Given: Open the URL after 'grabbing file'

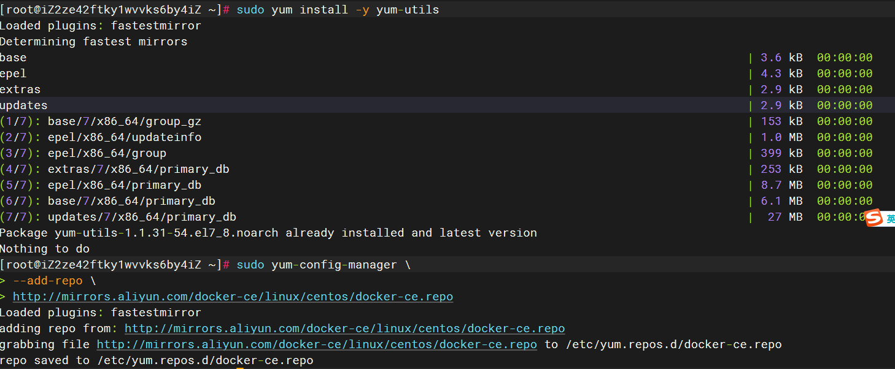Looking at the screenshot, I should (x=317, y=344).
